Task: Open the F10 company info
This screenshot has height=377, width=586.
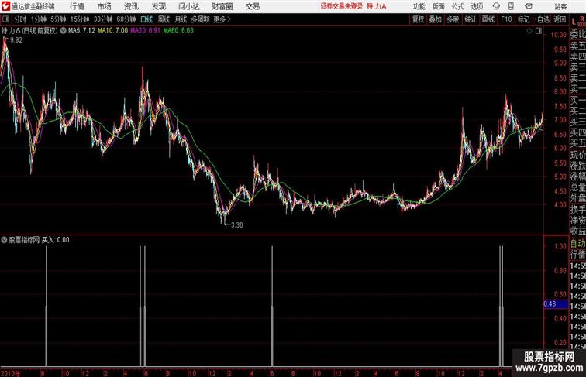Action: coord(506,19)
